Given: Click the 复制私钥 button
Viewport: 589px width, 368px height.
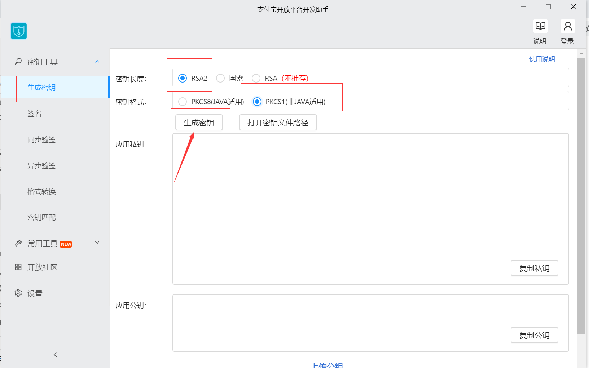Looking at the screenshot, I should point(535,268).
